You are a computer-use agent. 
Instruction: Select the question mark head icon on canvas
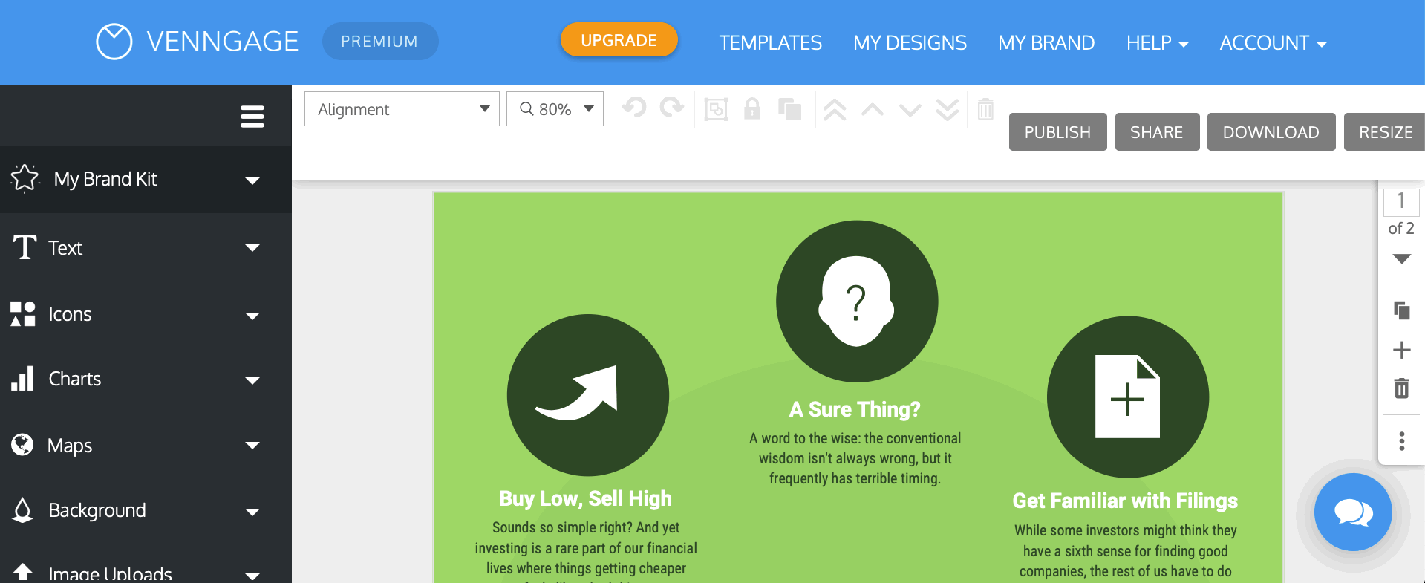click(x=857, y=302)
